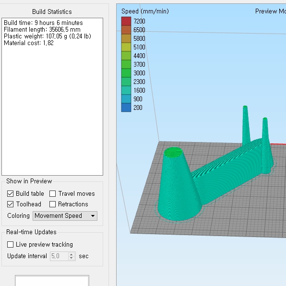This screenshot has height=286, width=286.
Task: Uncheck the Build table checkbox
Action: coord(10,193)
